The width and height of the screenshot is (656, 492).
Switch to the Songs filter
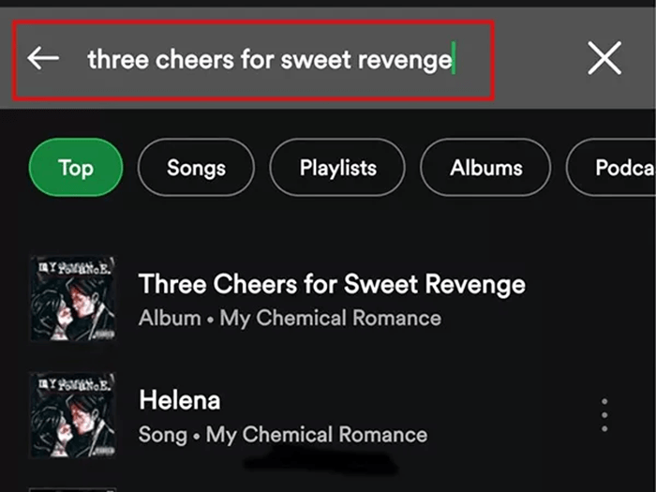pyautogui.click(x=196, y=168)
